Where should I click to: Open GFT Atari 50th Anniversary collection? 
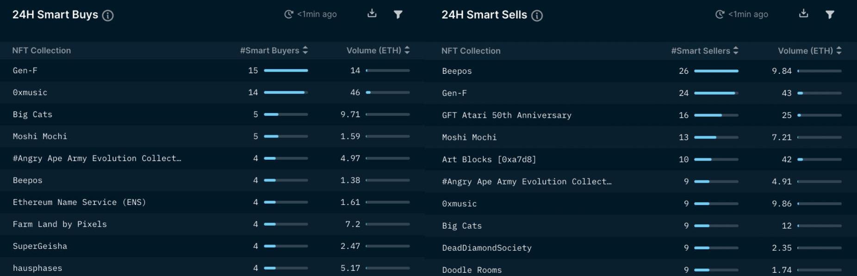coord(506,115)
